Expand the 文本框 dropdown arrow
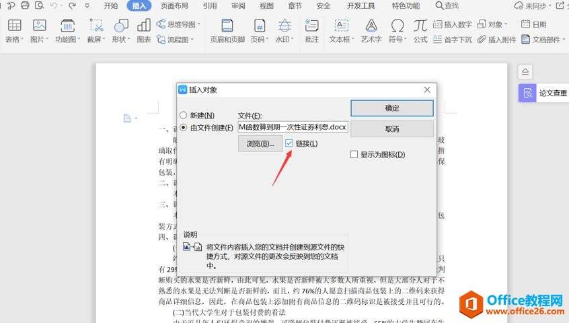569x323 pixels. click(352, 39)
